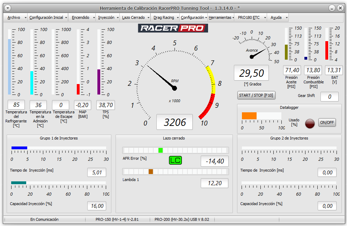Click the RPM digital readout 3206

click(x=175, y=122)
